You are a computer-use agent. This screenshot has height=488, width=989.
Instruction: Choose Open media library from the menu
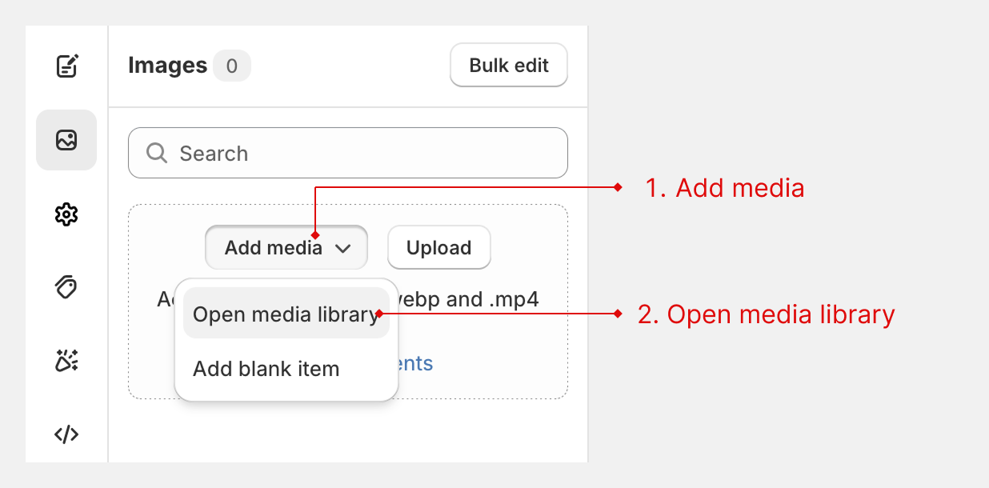point(286,314)
